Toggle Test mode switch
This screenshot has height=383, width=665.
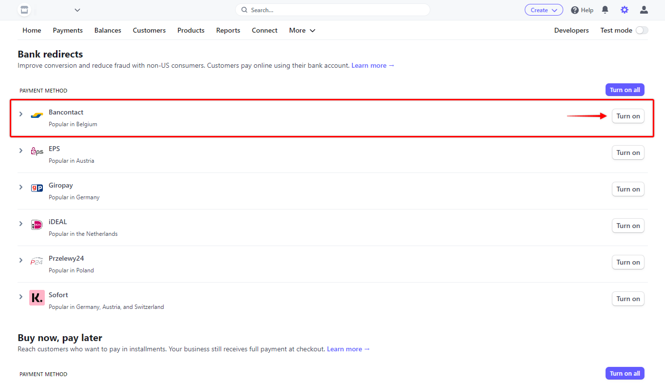[x=642, y=30]
